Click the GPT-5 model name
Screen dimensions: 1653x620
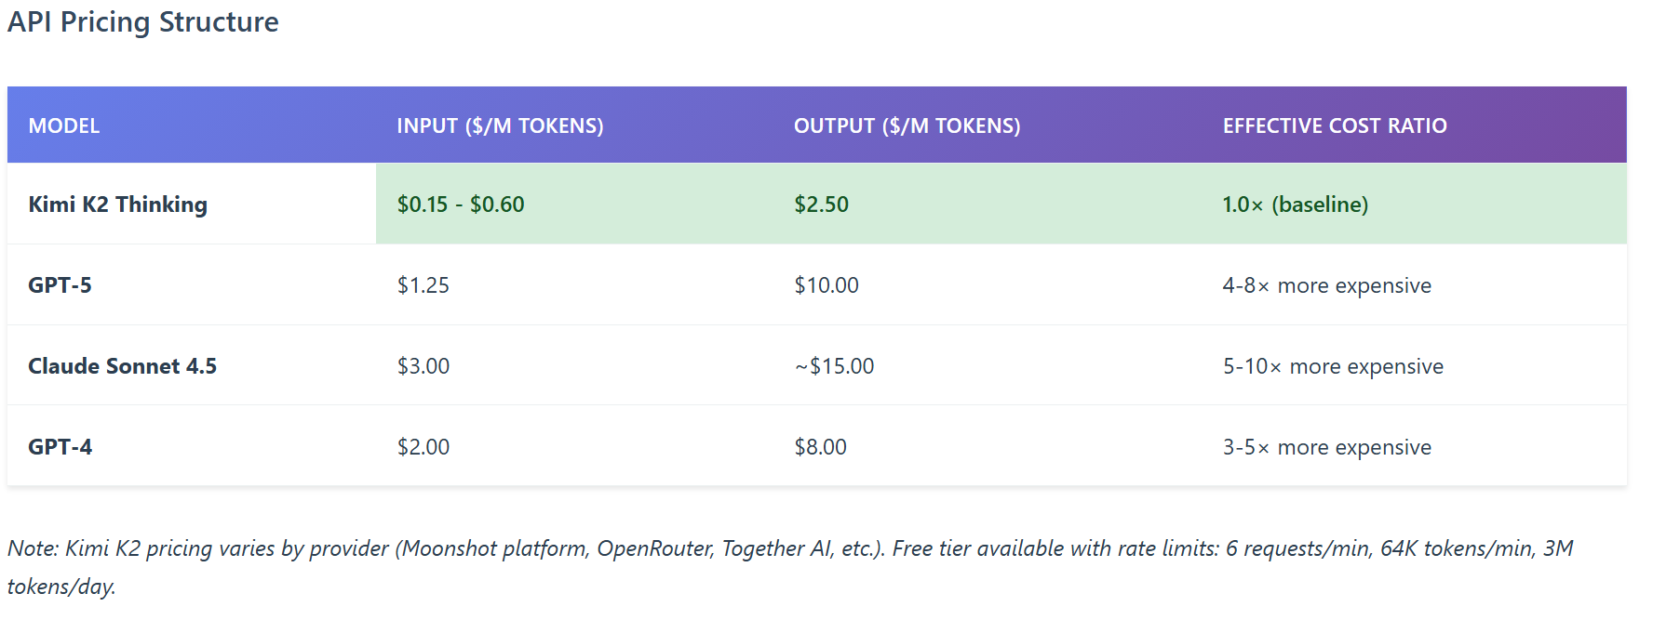[60, 285]
